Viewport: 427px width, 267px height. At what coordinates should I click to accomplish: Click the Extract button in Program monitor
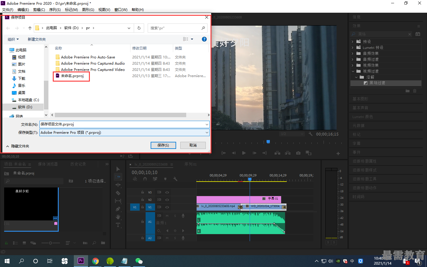pyautogui.click(x=288, y=153)
